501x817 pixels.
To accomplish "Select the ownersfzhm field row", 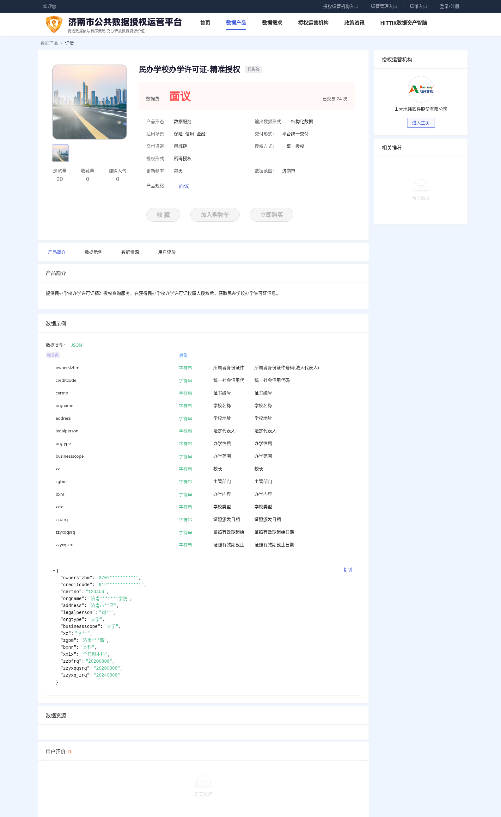I will [203, 368].
